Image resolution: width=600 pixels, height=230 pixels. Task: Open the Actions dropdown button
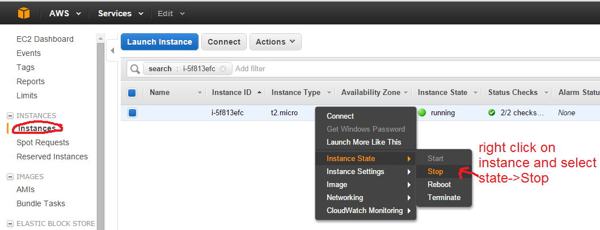coord(275,42)
